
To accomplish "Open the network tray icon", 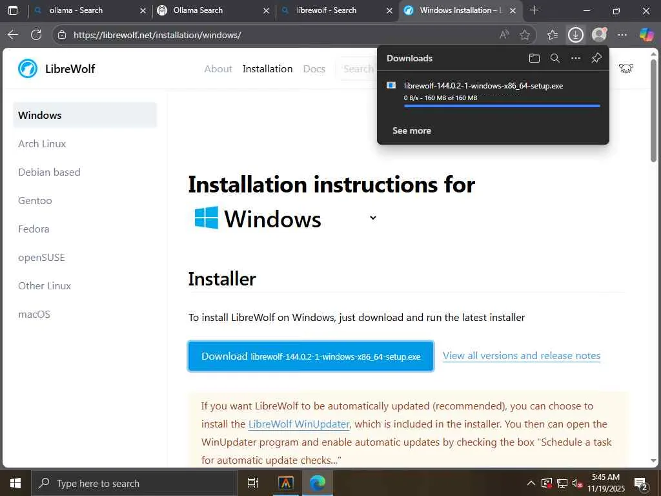I will click(562, 483).
